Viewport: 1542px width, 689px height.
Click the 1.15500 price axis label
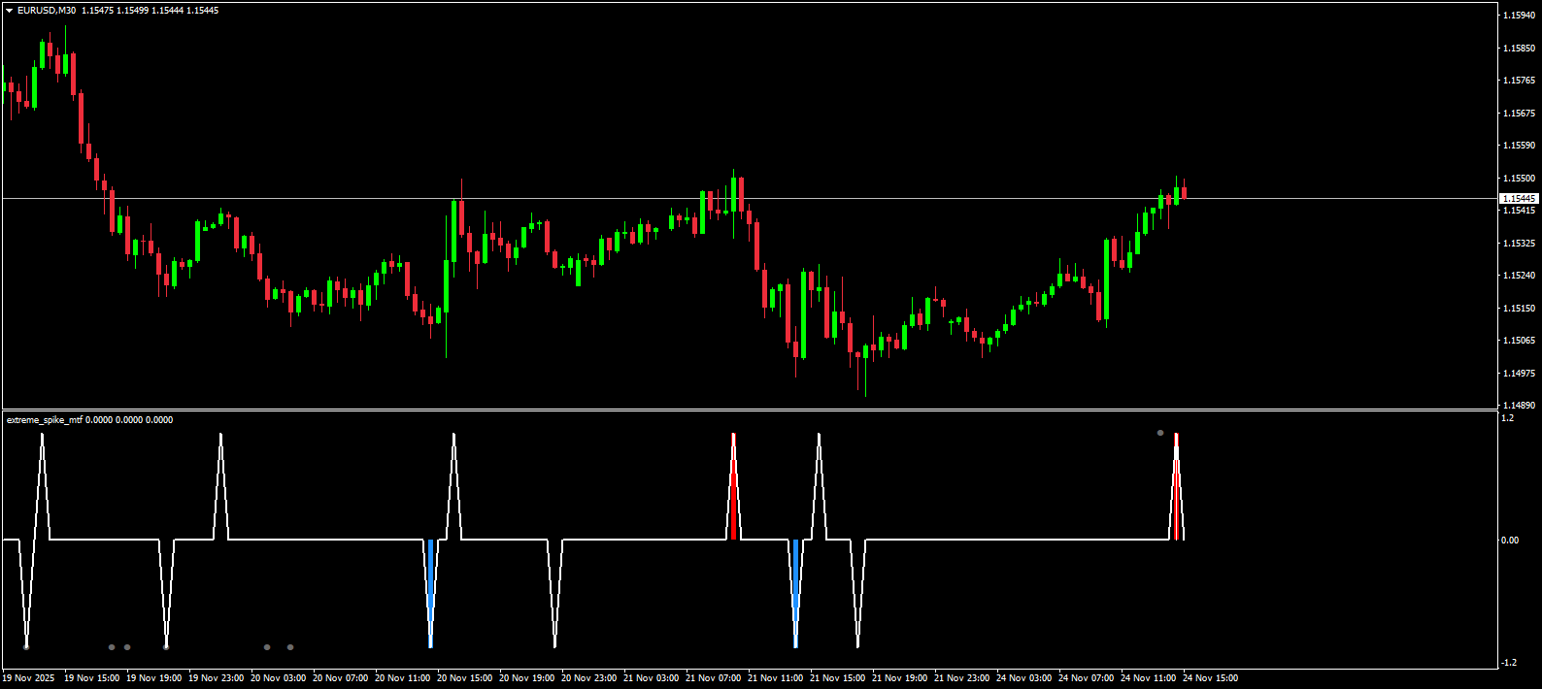click(1519, 179)
